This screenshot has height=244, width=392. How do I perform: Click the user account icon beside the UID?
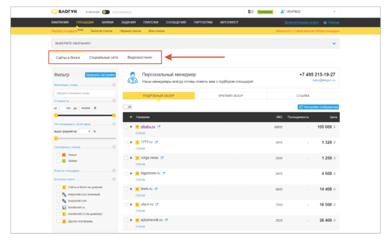[282, 12]
